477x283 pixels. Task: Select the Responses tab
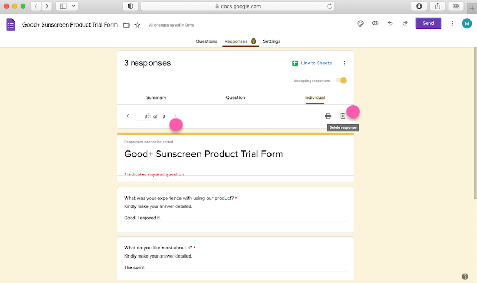pos(240,41)
